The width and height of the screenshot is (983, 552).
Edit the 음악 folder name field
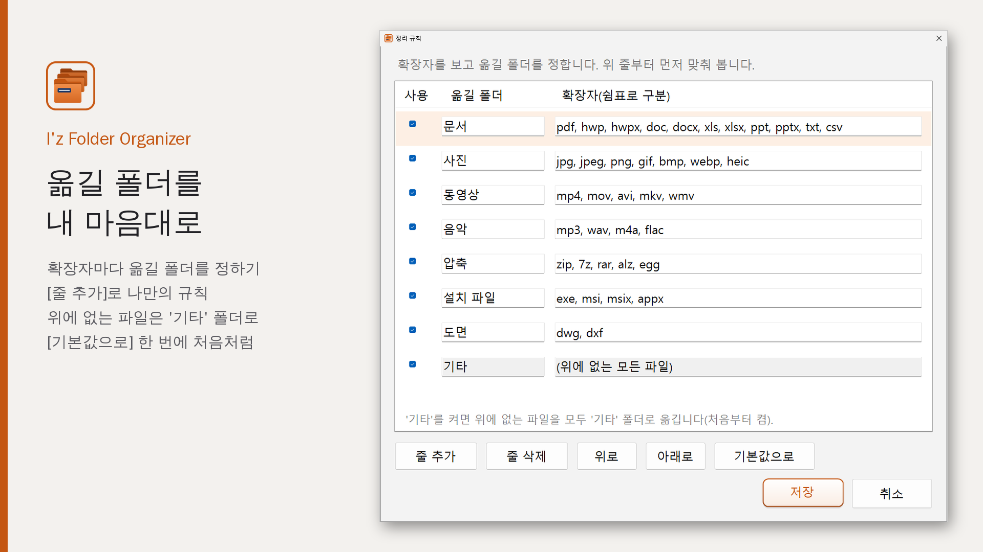[493, 229]
